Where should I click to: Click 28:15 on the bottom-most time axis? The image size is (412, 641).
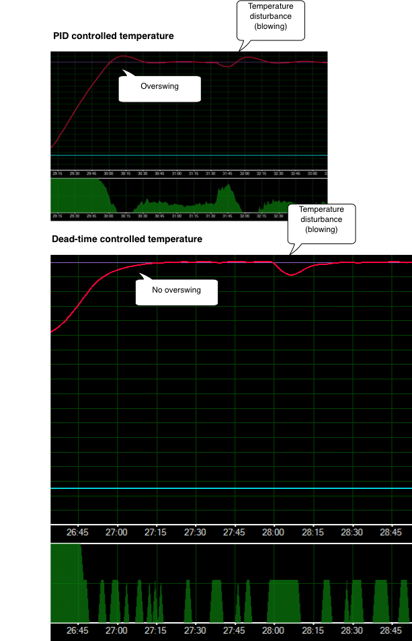pyautogui.click(x=313, y=631)
